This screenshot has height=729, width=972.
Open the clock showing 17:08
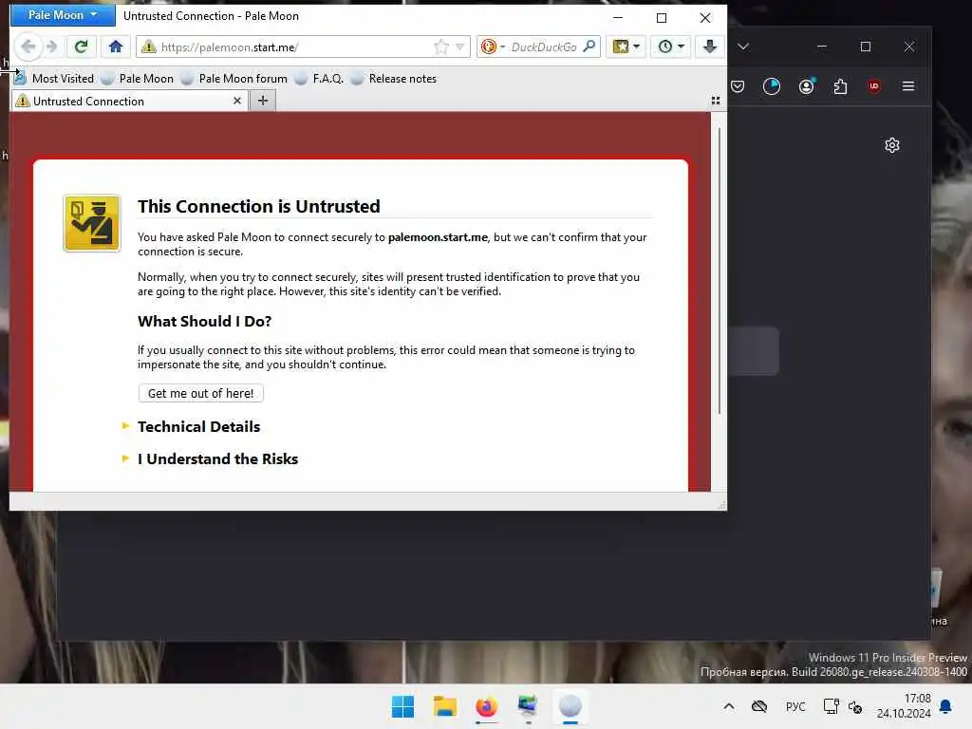click(904, 706)
